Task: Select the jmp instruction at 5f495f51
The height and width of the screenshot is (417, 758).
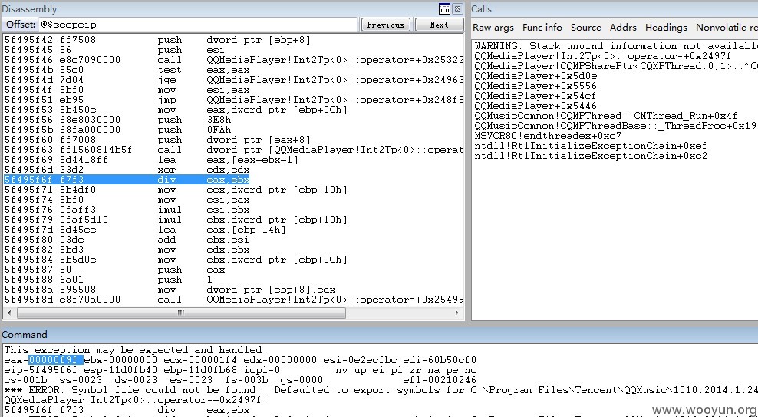Action: point(233,100)
